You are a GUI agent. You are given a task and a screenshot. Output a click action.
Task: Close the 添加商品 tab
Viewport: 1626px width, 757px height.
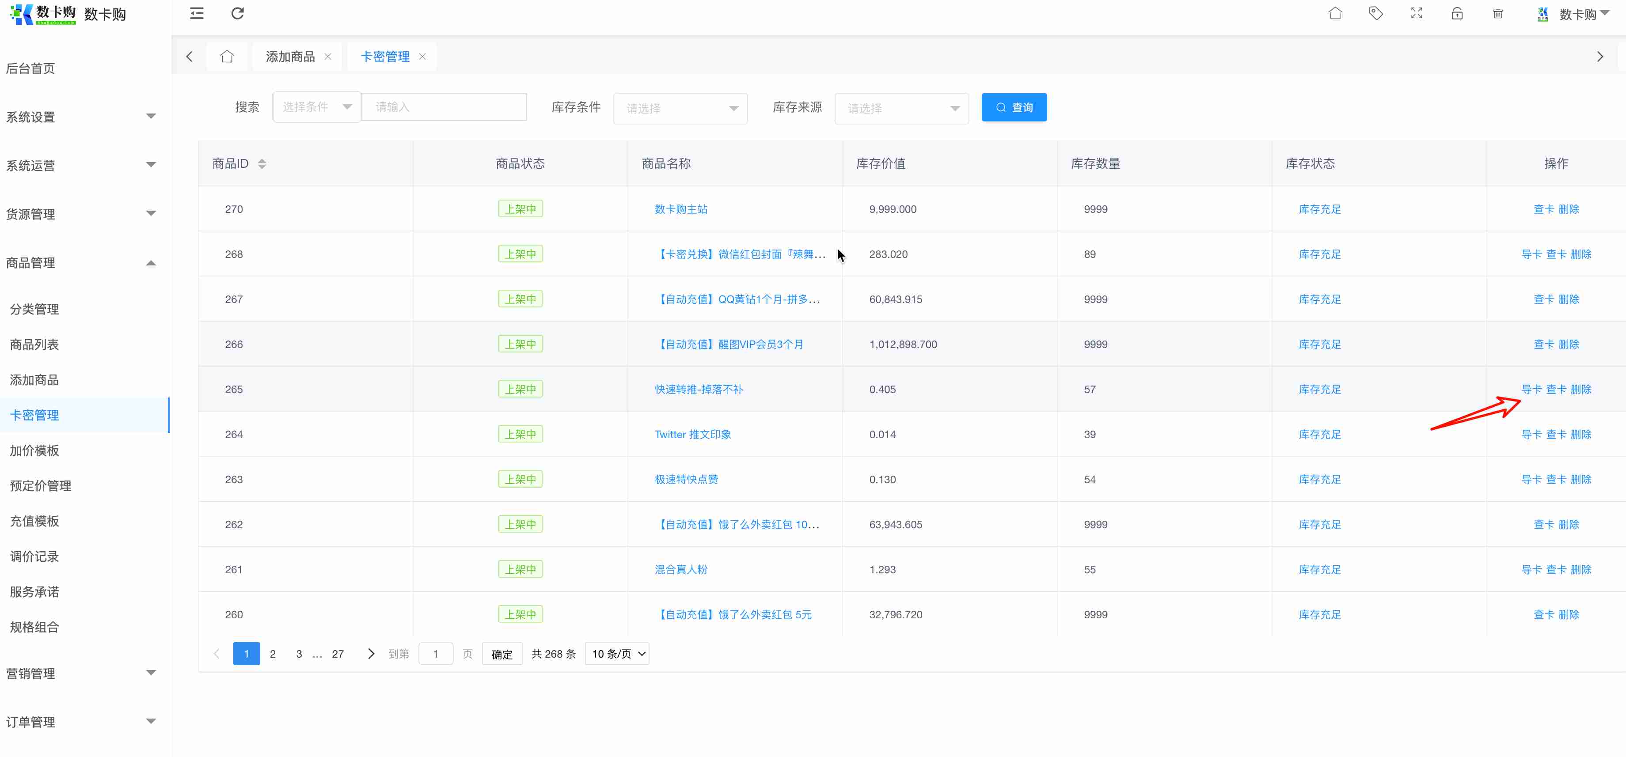[327, 56]
